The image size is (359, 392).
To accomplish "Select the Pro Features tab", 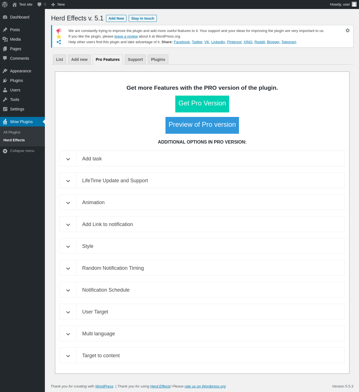I will point(108,59).
